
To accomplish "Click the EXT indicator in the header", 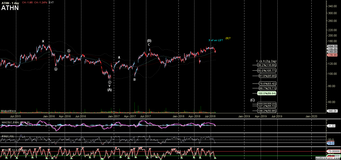I will tap(51, 2).
